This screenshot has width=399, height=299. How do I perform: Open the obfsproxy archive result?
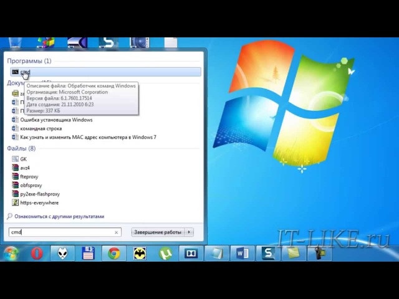pyautogui.click(x=31, y=186)
